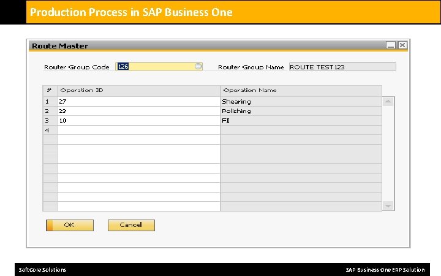Click the FI operation name cell
This screenshot has width=441, height=276.
pyautogui.click(x=301, y=121)
